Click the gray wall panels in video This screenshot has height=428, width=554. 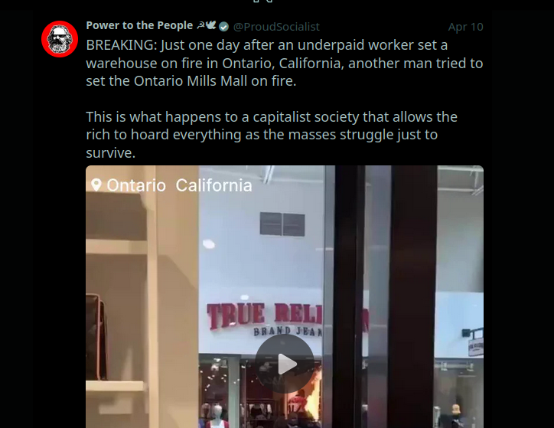[282, 224]
